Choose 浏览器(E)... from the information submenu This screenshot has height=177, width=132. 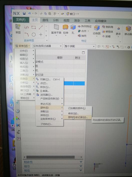point(49,95)
